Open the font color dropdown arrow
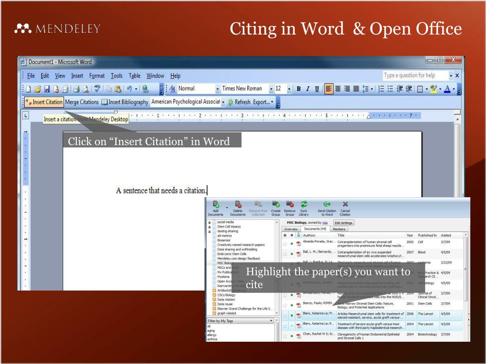The image size is (486, 364). [454, 89]
